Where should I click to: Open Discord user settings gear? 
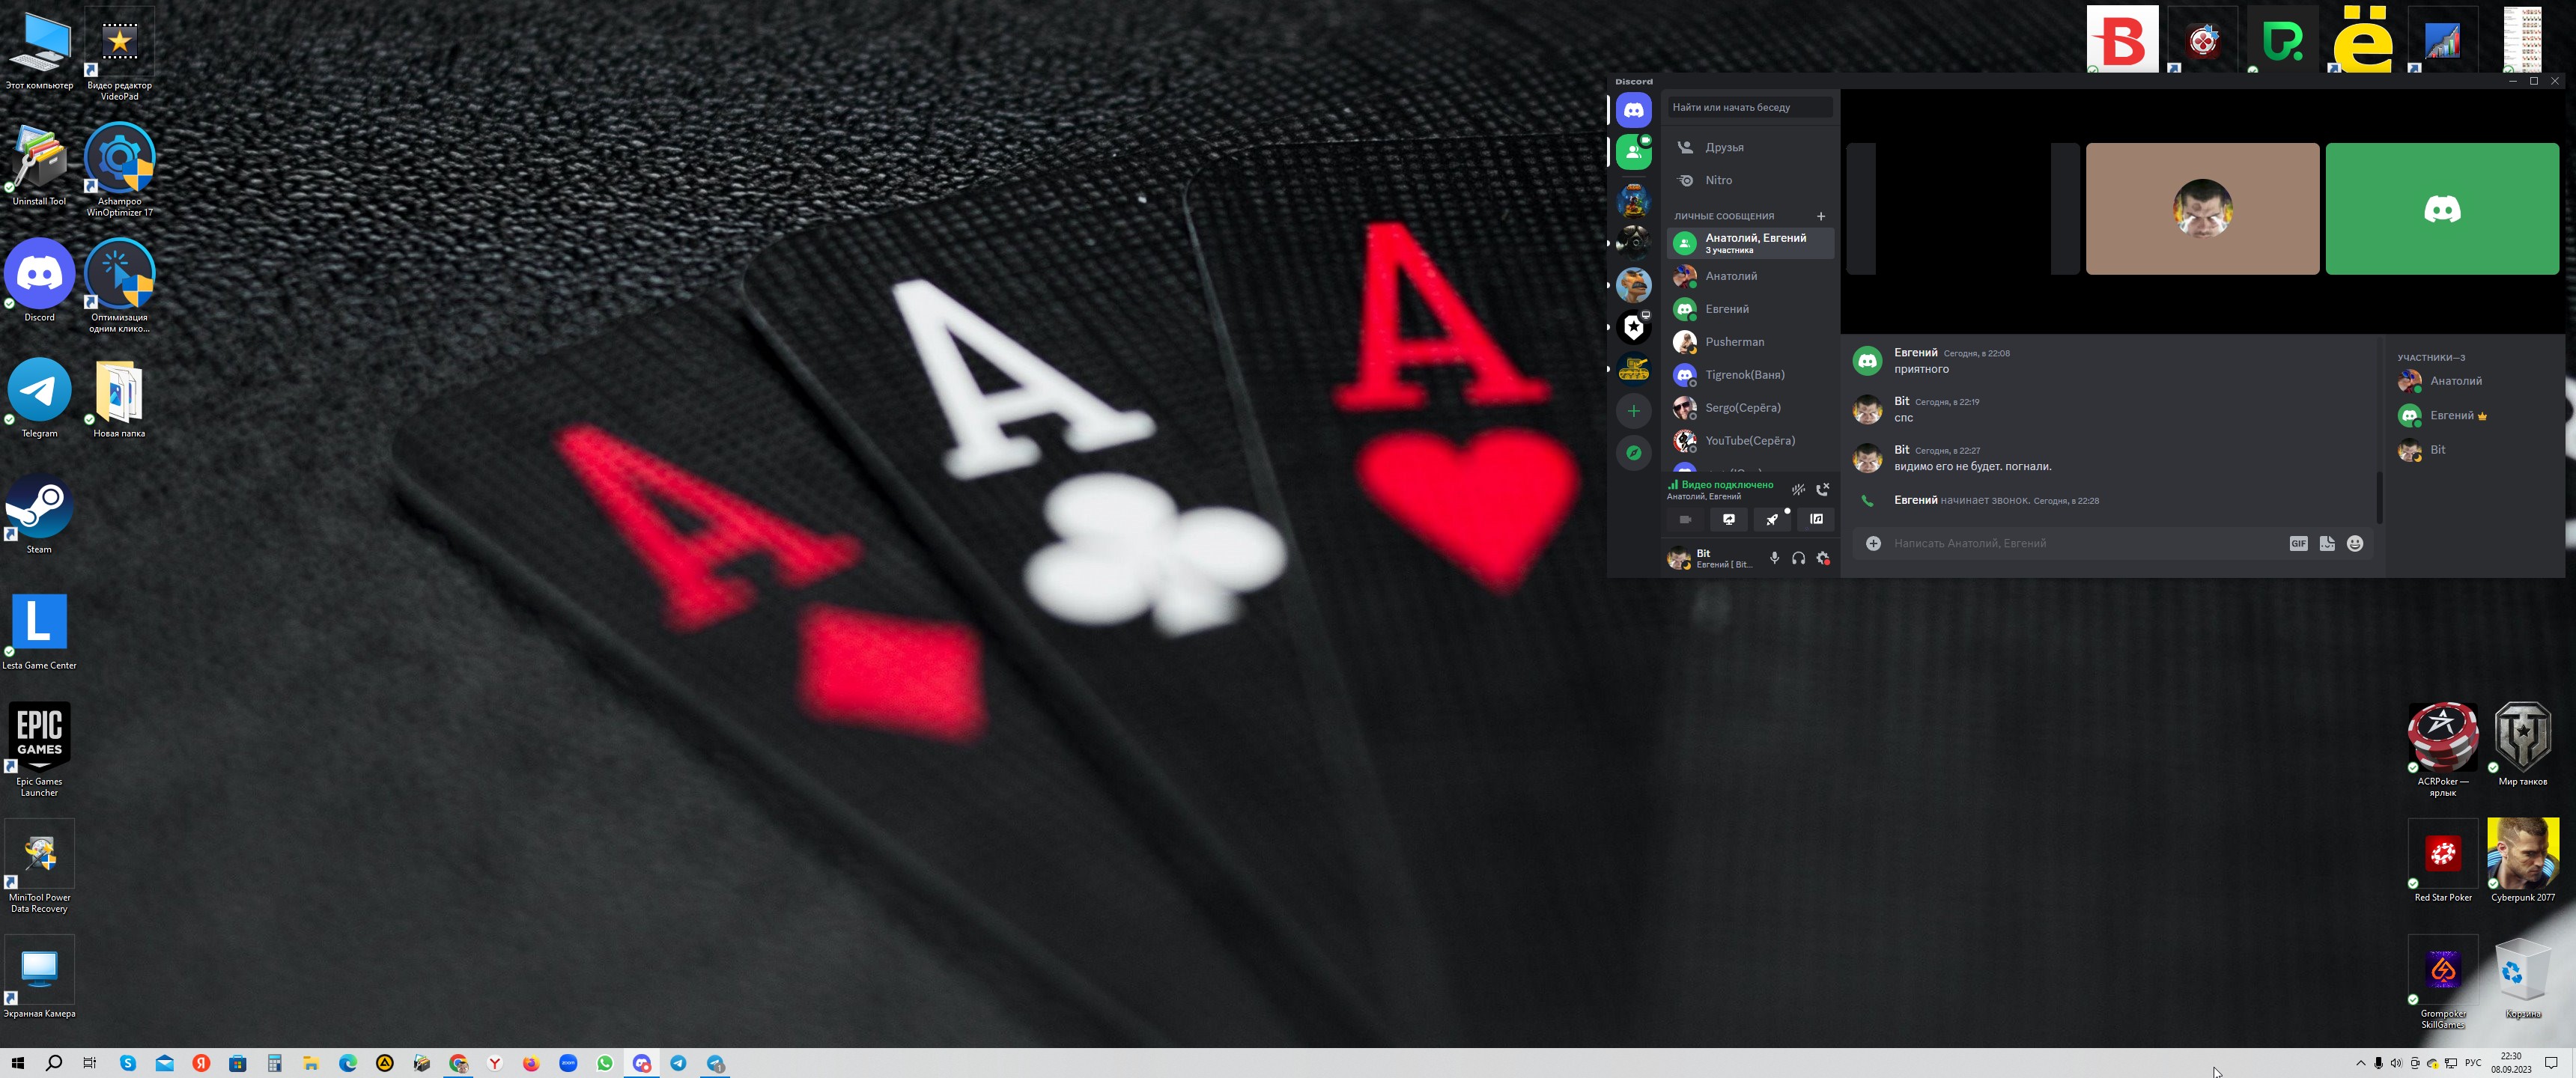click(x=1822, y=558)
